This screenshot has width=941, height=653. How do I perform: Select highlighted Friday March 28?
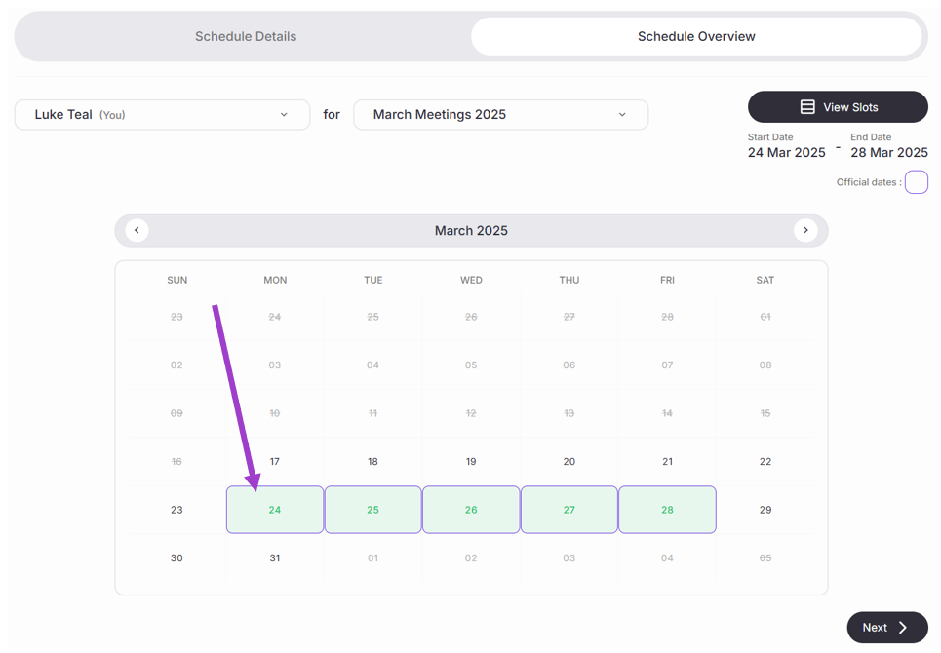(667, 510)
